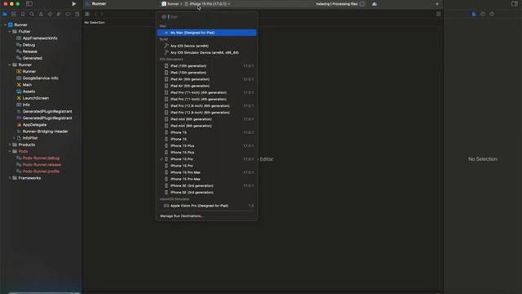Choose the checked iPhone 15 Pro simulator

coord(206,159)
